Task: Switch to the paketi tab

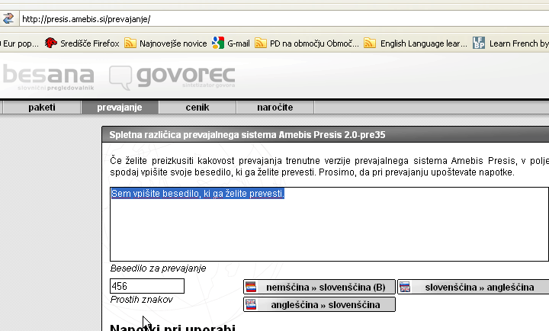Action: coord(42,108)
